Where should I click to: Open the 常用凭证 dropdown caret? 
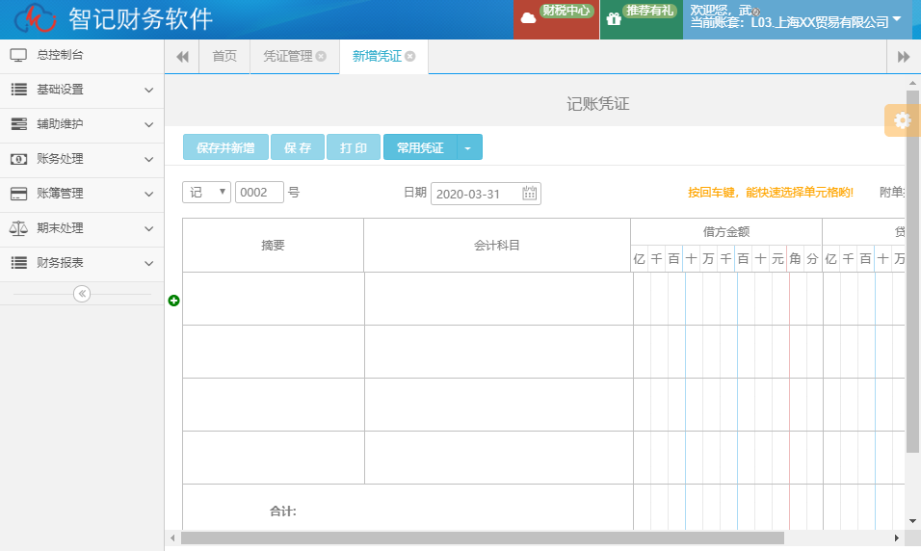(x=468, y=147)
